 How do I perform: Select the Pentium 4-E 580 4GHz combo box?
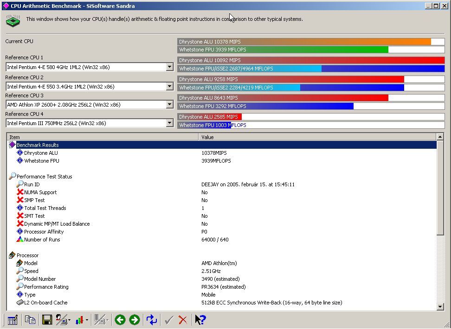click(x=90, y=67)
